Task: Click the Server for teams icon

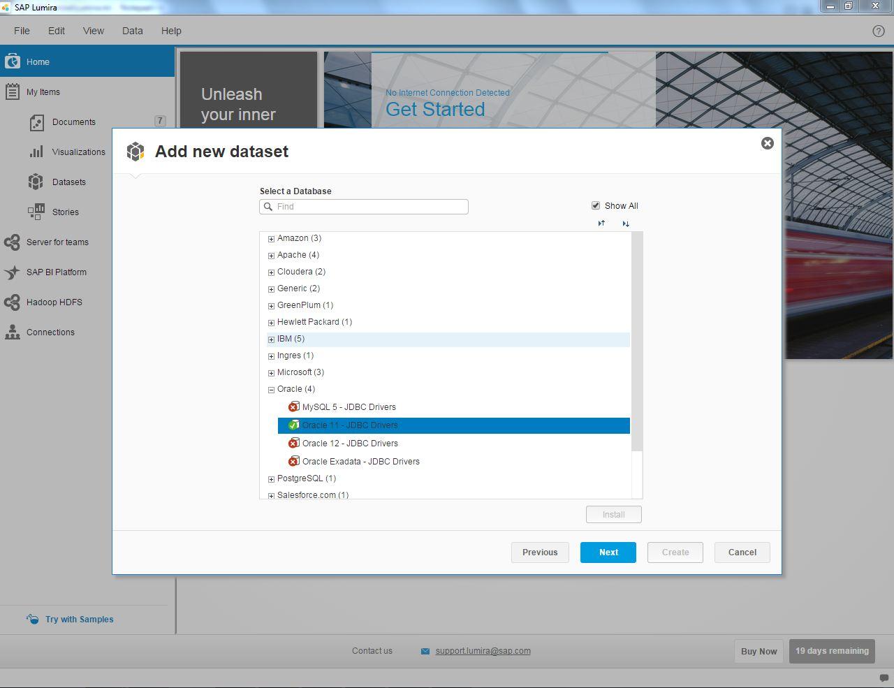Action: click(x=12, y=242)
